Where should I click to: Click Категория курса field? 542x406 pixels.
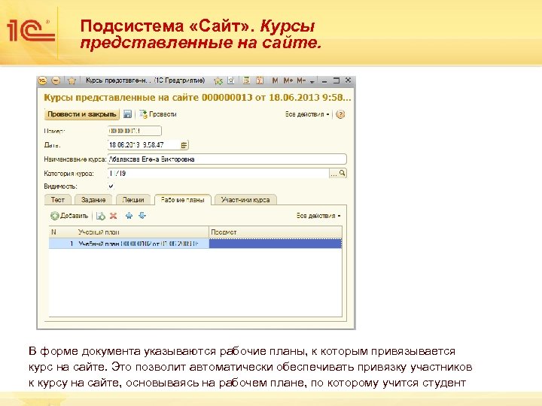[x=218, y=174]
